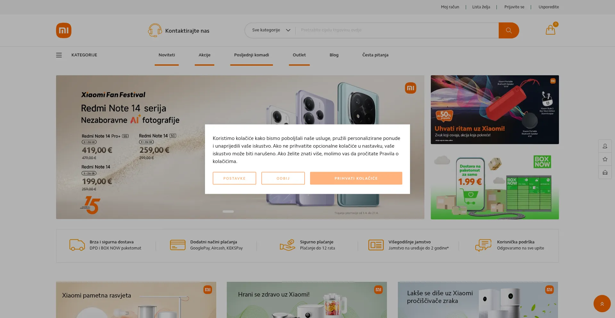Open the hamburger KATEGORIJE menu icon
This screenshot has width=615, height=318.
click(59, 55)
